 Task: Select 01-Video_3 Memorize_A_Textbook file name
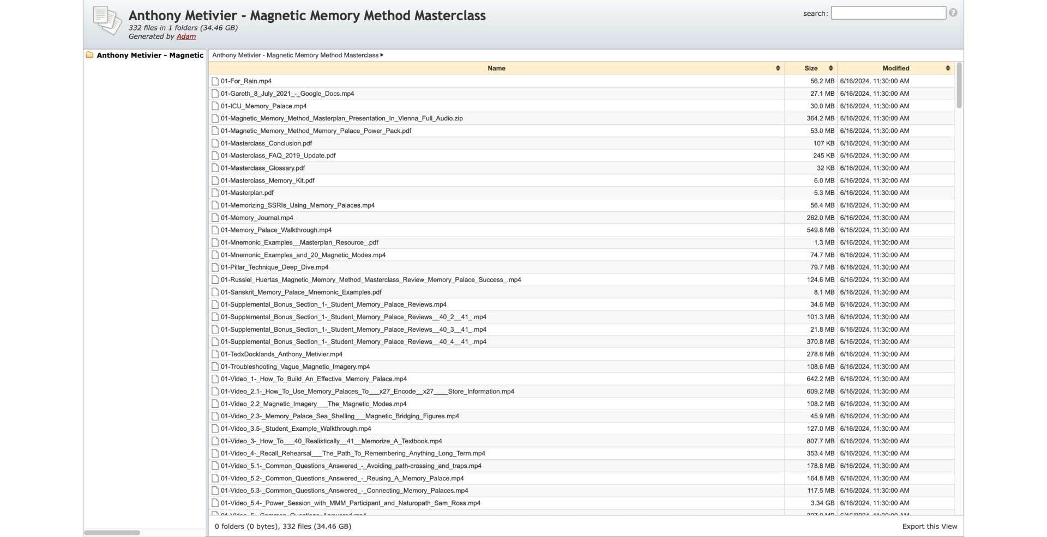click(x=332, y=441)
